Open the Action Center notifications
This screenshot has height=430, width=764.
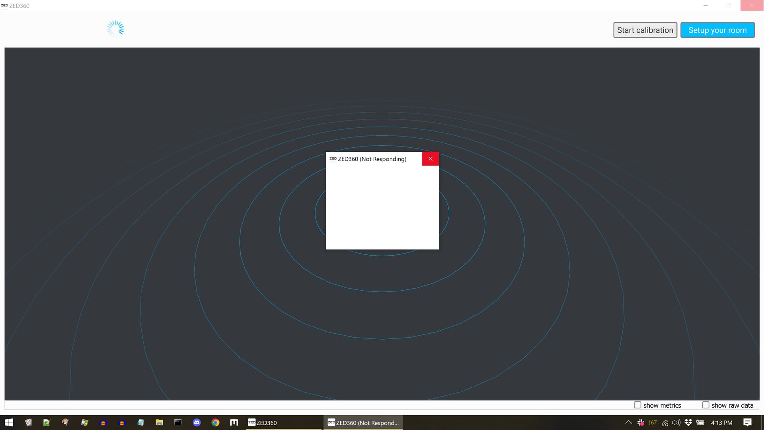click(747, 422)
